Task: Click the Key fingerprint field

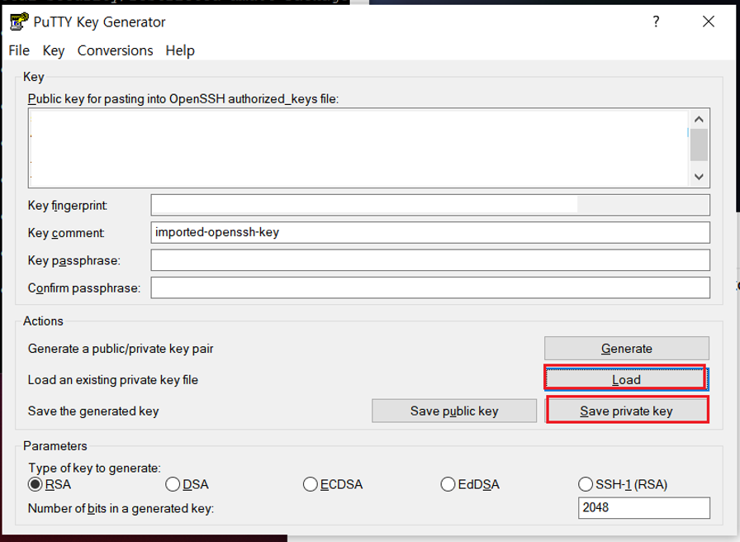Action: (x=430, y=206)
